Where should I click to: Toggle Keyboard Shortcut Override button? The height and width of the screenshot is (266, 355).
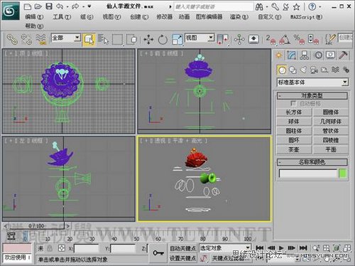point(253,39)
